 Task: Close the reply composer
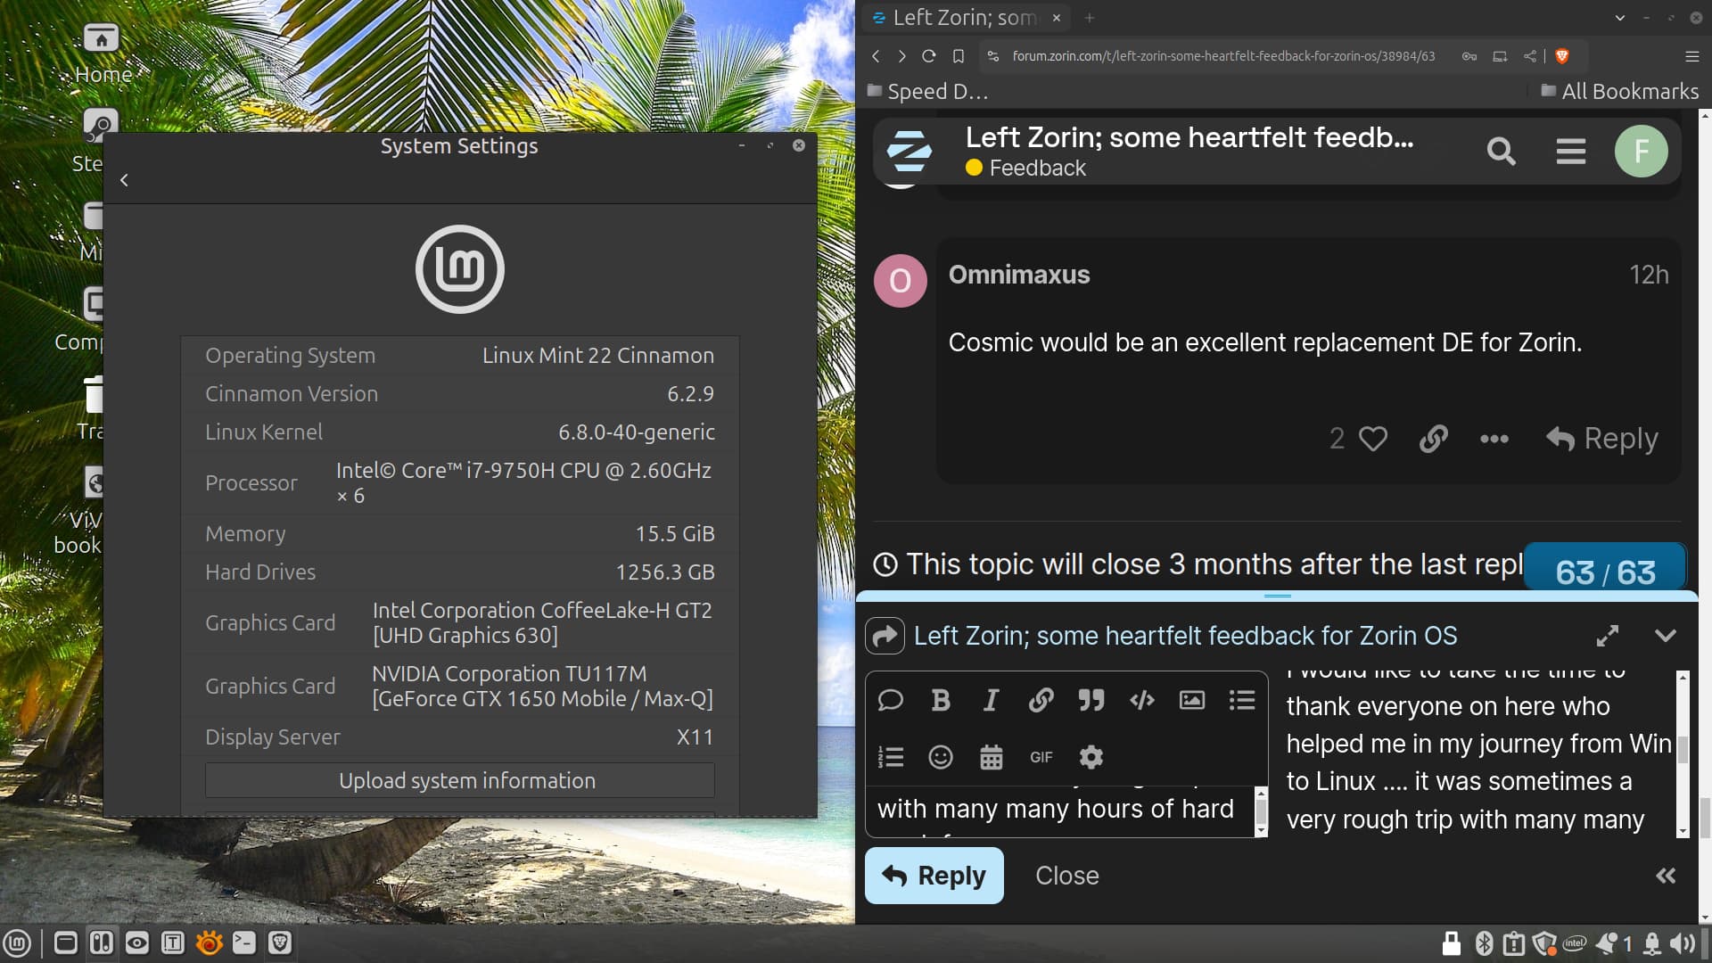(x=1067, y=876)
